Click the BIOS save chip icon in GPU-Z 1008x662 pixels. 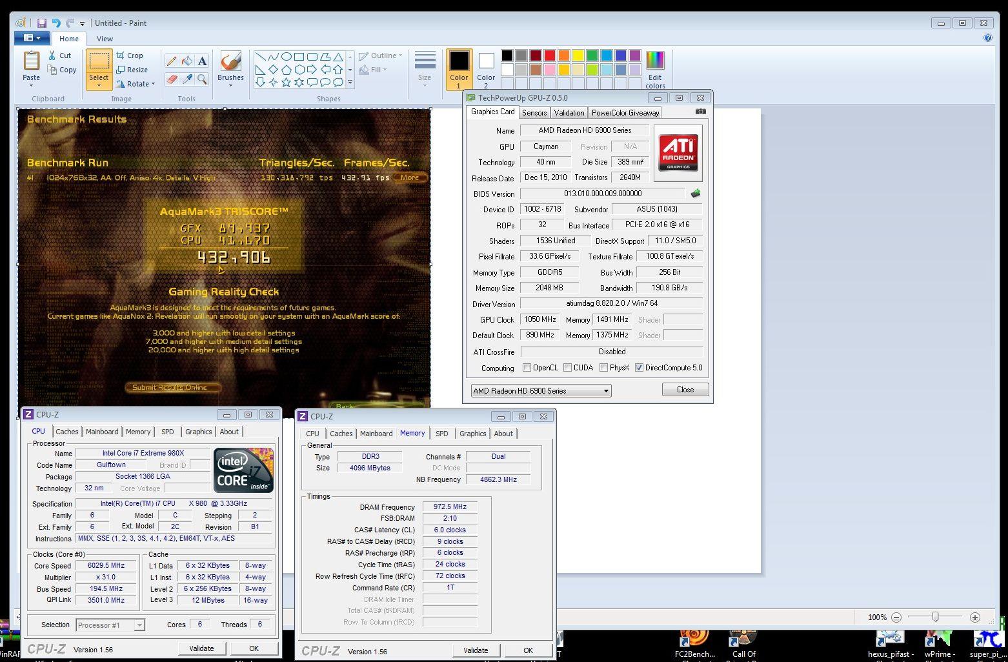[695, 193]
